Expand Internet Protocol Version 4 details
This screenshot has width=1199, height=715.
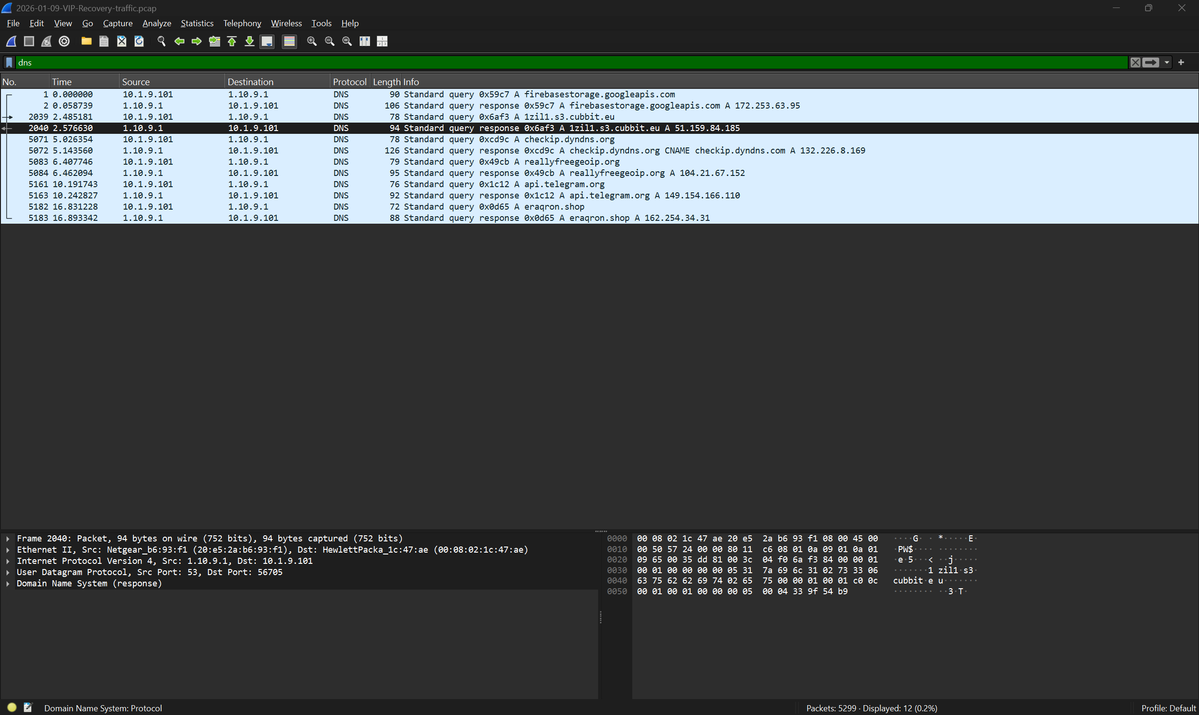click(x=7, y=561)
